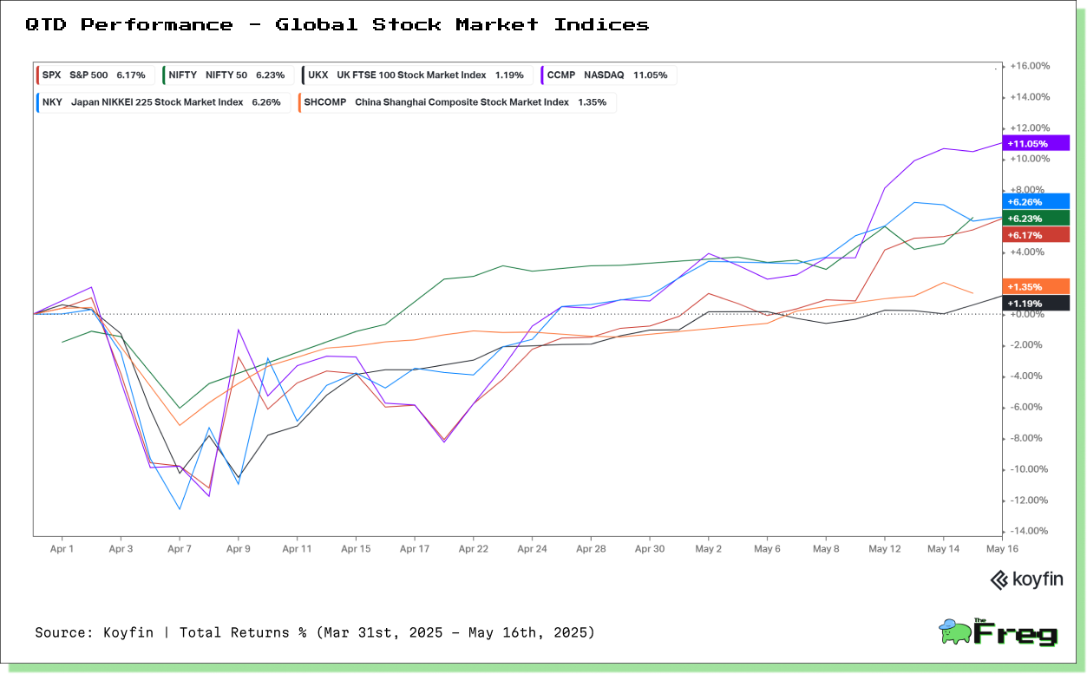Viewport: 1087px width, 674px height.
Task: Click the Apr 7 date label
Action: point(180,549)
